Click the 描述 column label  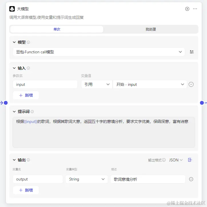point(114,169)
